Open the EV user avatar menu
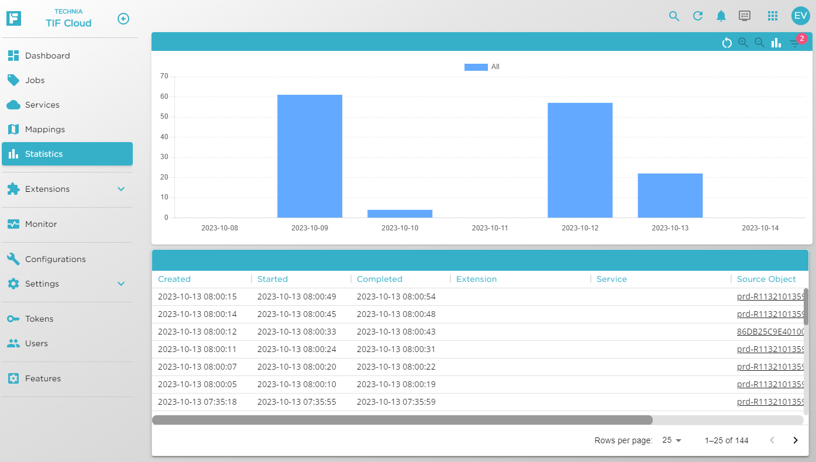Viewport: 816px width, 462px height. [x=800, y=16]
